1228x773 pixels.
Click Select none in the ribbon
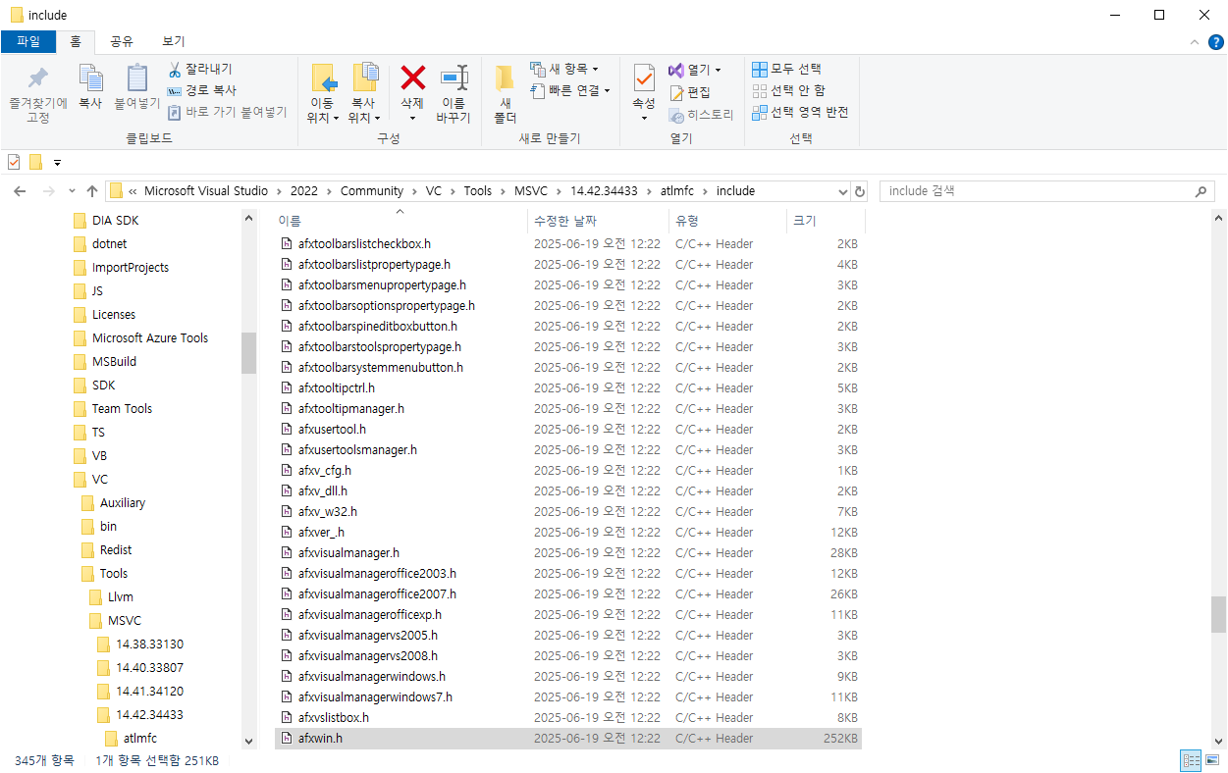pos(788,90)
